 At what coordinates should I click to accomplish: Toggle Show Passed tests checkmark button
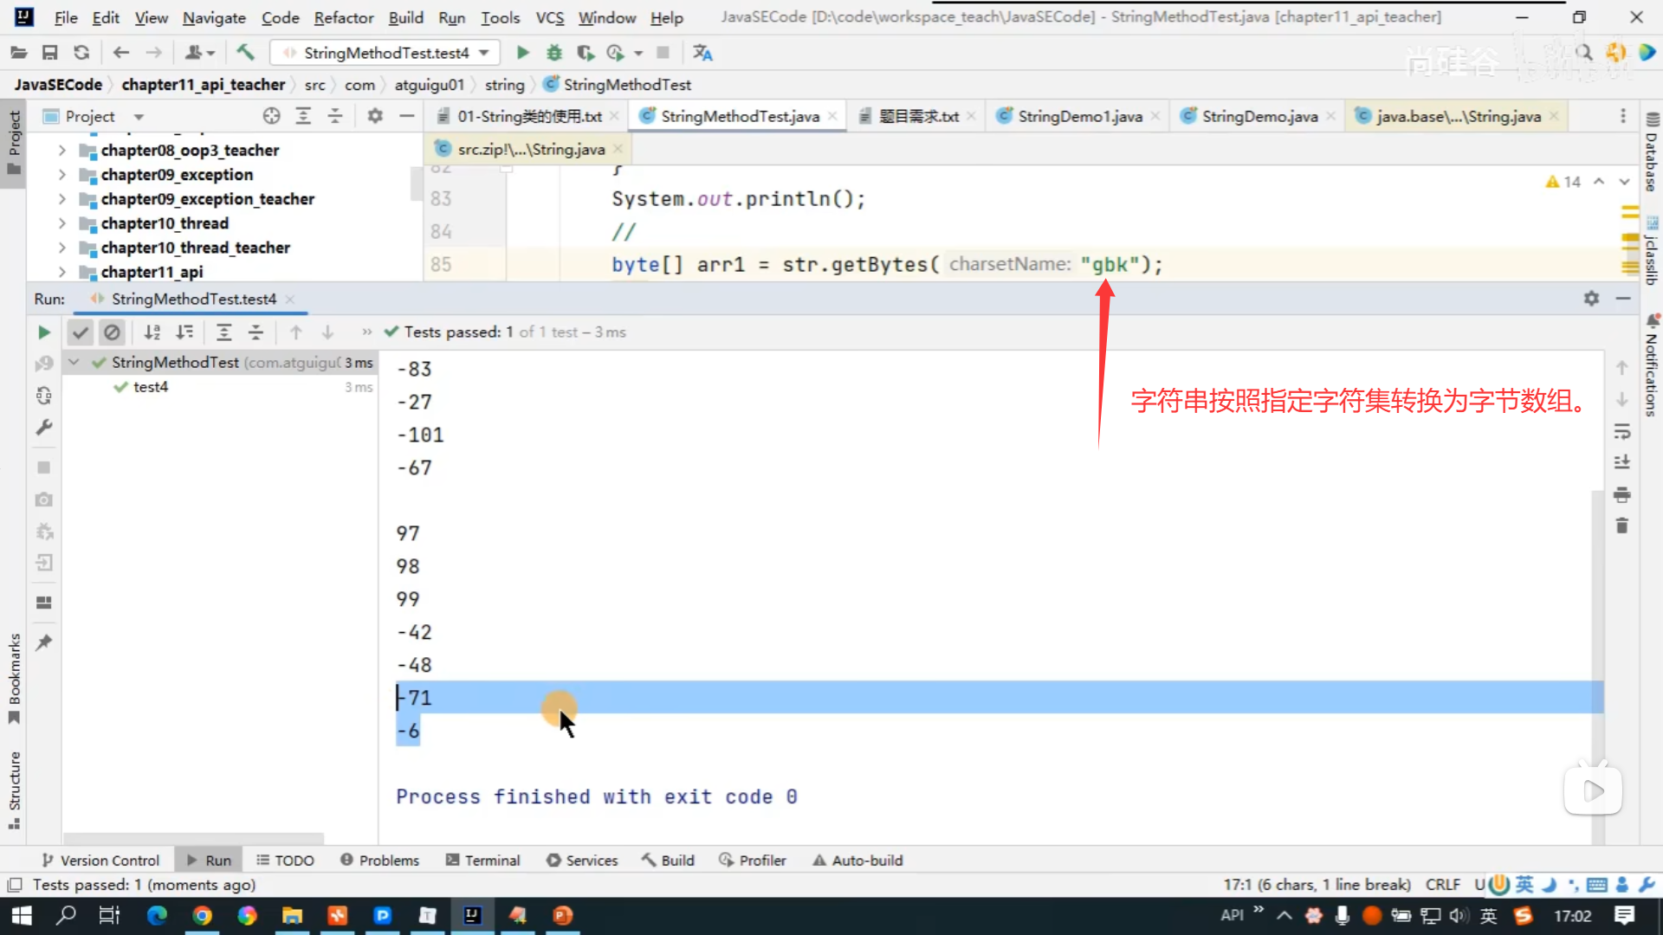click(x=81, y=332)
